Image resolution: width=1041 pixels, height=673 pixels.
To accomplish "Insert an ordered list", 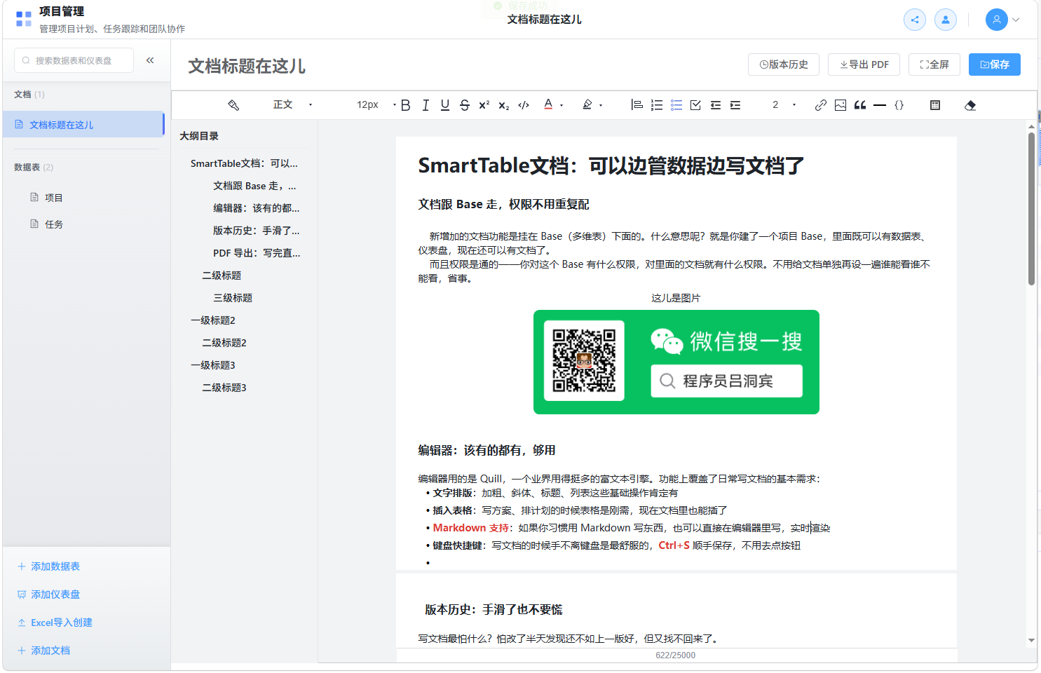I will coord(657,105).
